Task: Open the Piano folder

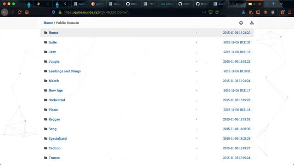Action: (x=53, y=110)
